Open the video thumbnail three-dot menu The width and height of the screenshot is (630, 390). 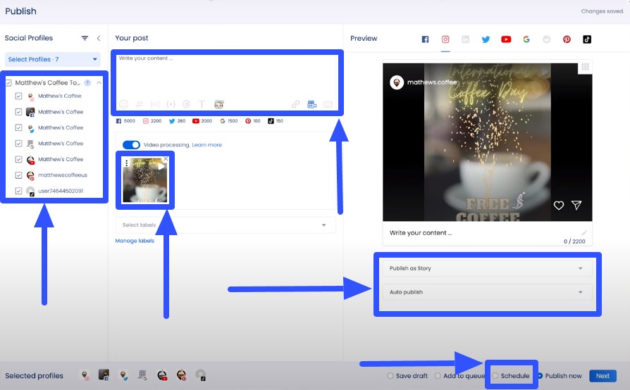coord(127,163)
